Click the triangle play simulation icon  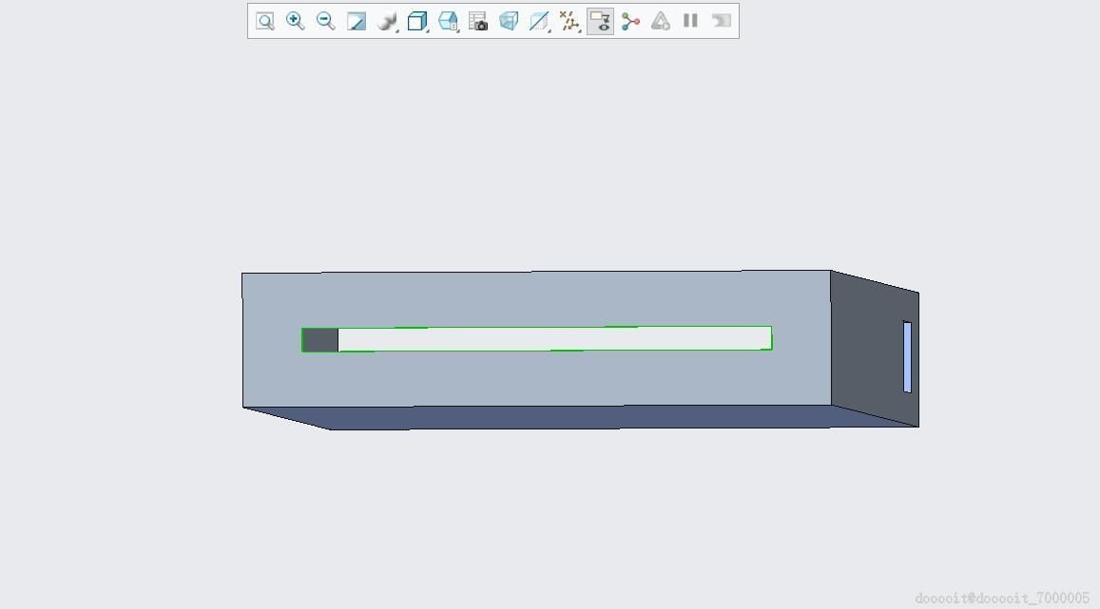tap(661, 21)
